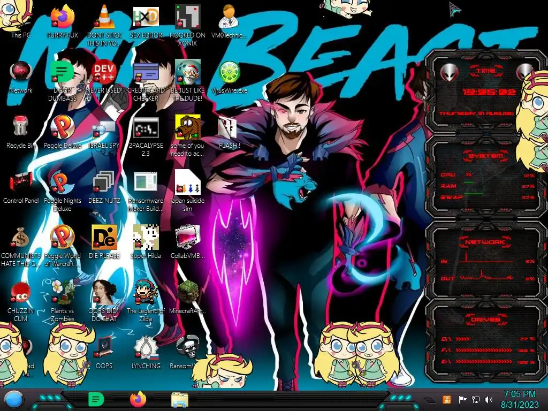Click the volume speaker tray icon

point(489,399)
